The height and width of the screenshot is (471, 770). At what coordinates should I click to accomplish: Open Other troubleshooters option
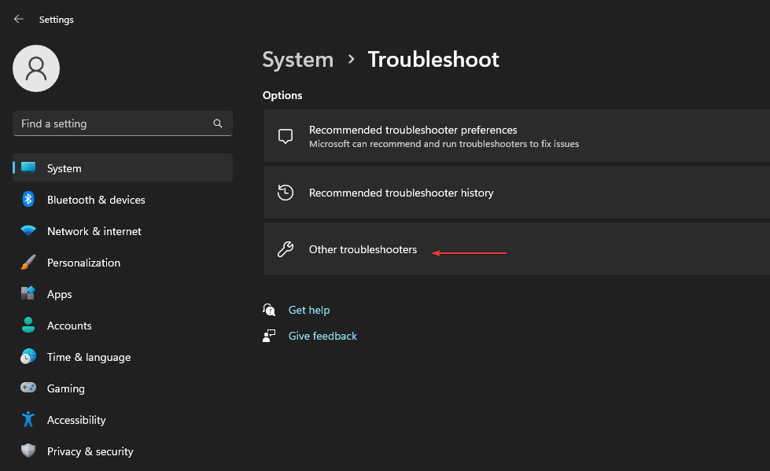point(363,249)
